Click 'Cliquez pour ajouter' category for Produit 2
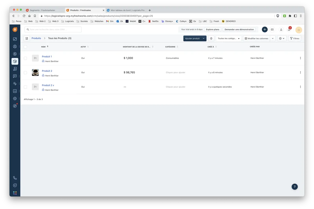 pyautogui.click(x=176, y=72)
